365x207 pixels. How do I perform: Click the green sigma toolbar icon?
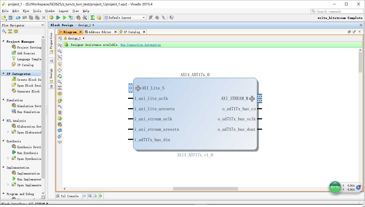click(x=92, y=18)
